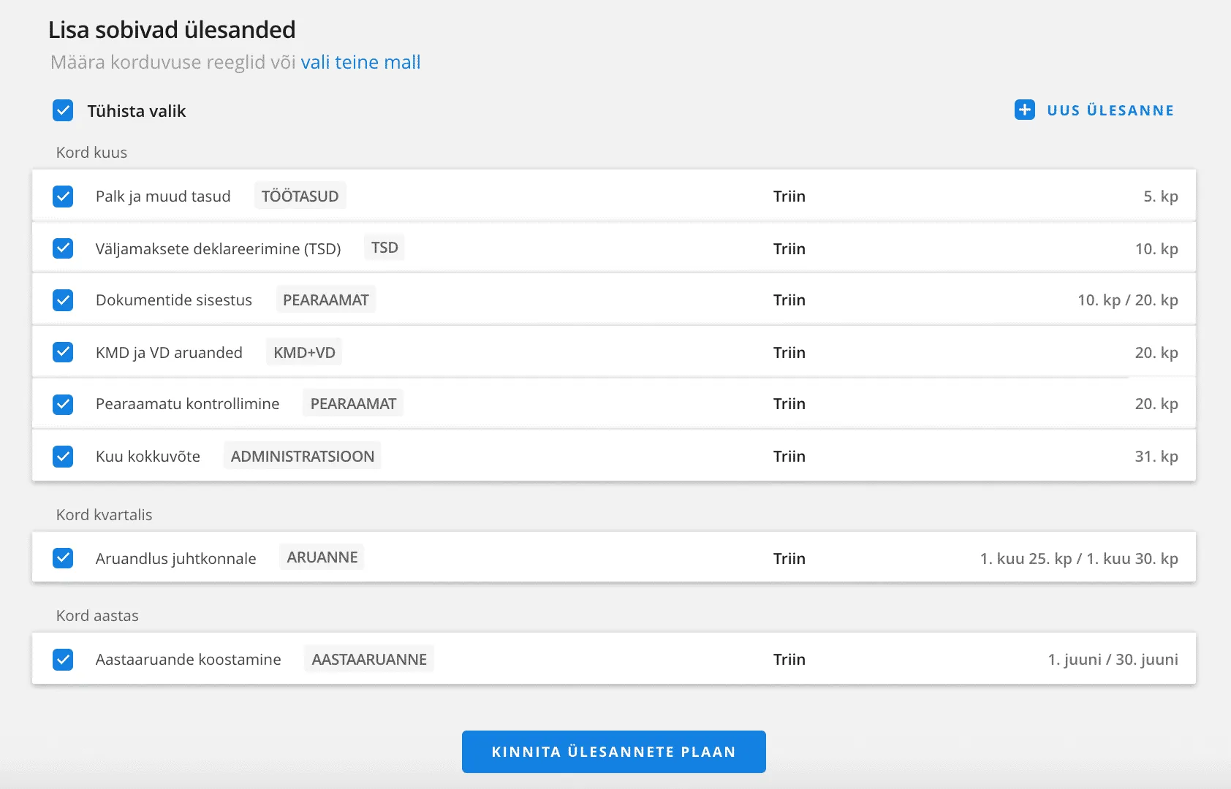Screen dimensions: 1231x789
Task: Click assignee Triin on the Aastaaruande koostamine row
Action: coord(789,660)
